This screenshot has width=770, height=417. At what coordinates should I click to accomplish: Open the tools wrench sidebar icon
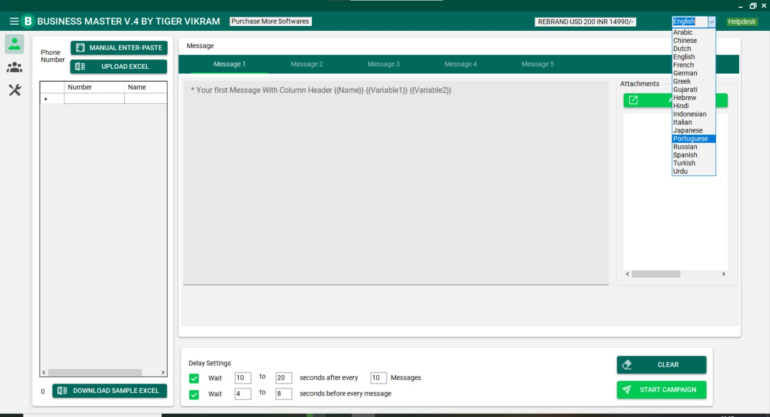14,90
